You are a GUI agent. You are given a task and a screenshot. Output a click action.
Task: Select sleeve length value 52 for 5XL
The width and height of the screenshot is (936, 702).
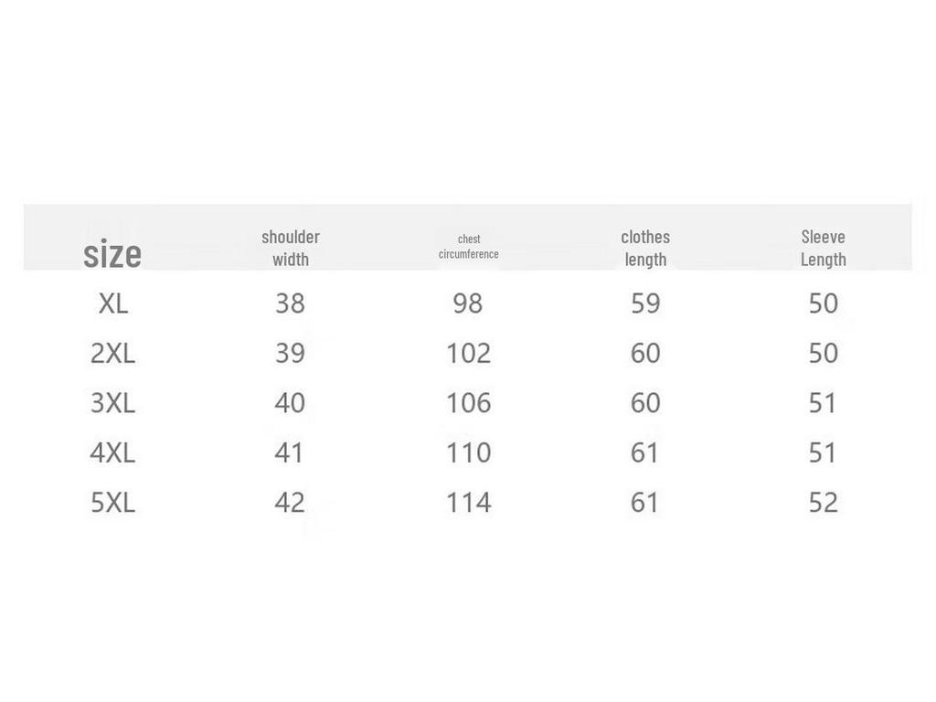[x=824, y=502]
